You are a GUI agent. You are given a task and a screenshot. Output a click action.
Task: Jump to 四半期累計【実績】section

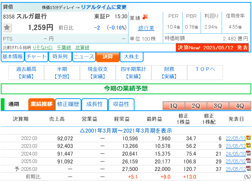point(134,73)
